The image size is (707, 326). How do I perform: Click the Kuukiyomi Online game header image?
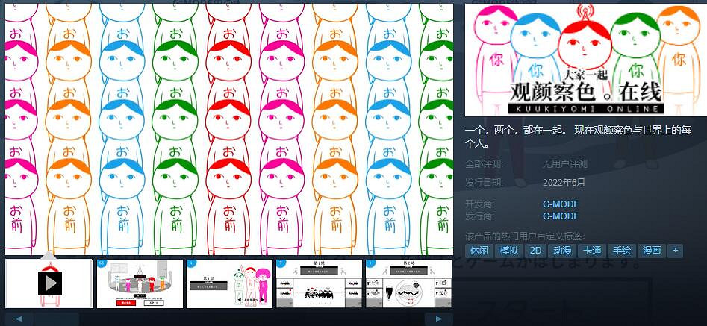pyautogui.click(x=586, y=60)
